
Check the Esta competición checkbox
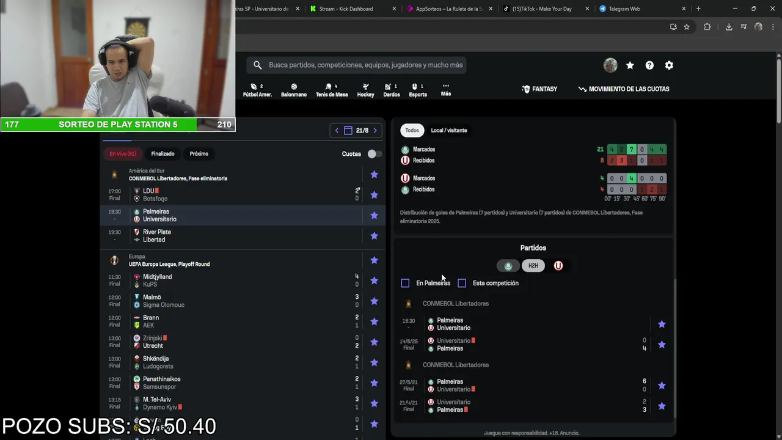[462, 283]
